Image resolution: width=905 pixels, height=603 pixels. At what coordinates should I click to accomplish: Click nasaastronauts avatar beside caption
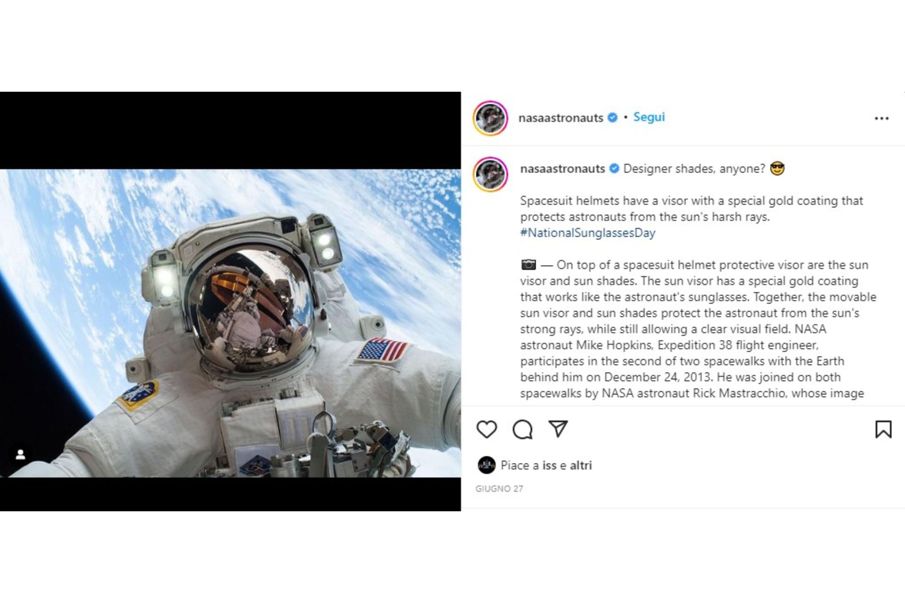(x=490, y=174)
